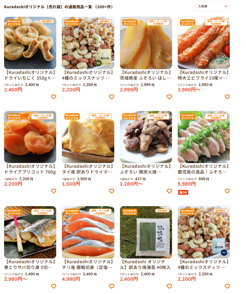Click heart icon under ドライアプリコット 700g
This screenshot has height=294, width=246.
54,191
